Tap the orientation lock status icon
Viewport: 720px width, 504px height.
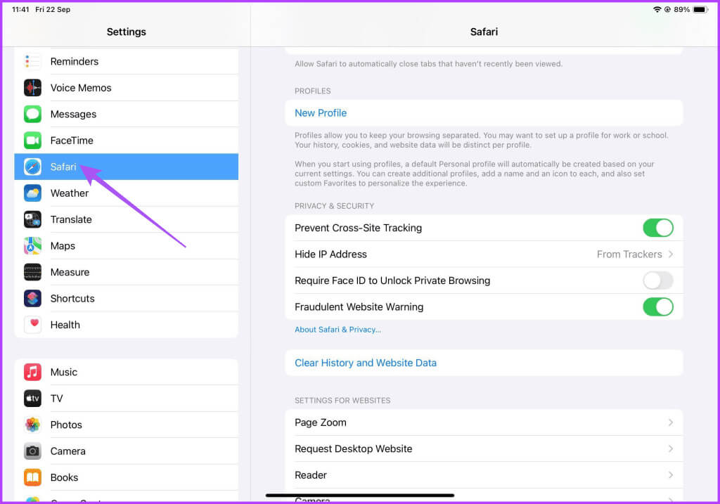(667, 9)
